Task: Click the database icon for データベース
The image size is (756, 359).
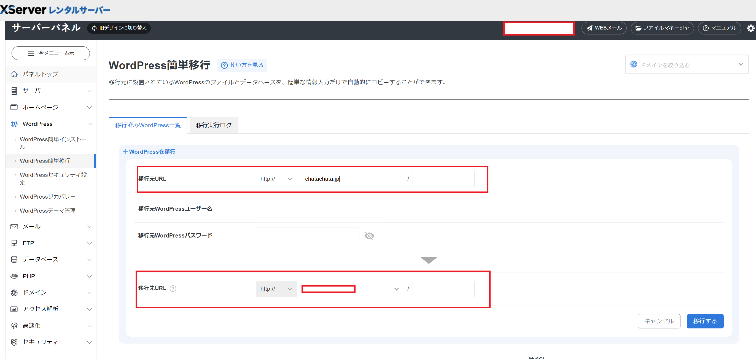Action: (14, 260)
